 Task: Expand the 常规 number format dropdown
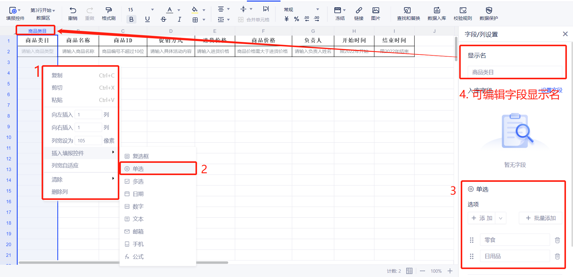click(x=317, y=10)
